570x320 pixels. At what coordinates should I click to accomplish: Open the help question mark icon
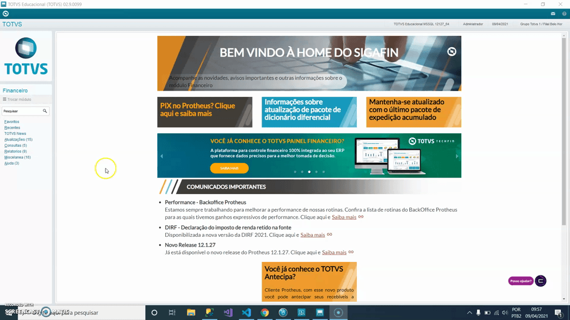pyautogui.click(x=564, y=14)
